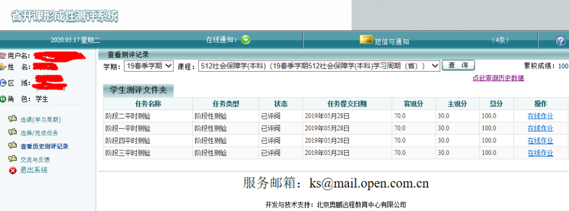Select 查看历史测评记录 in sidebar
Image resolution: width=569 pixels, height=211 pixels.
click(44, 147)
